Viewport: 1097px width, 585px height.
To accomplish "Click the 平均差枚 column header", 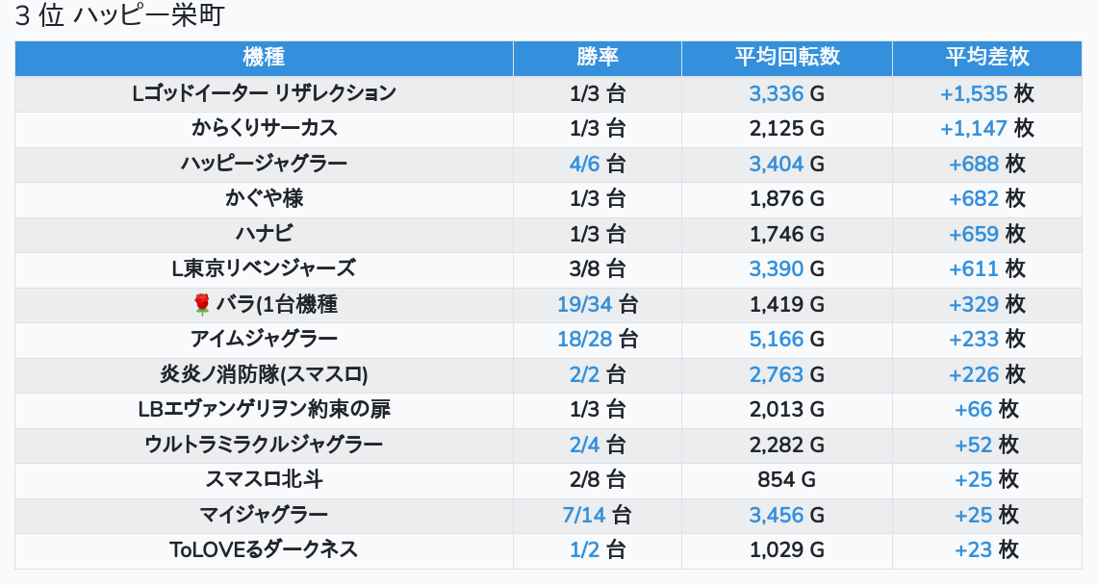I will pos(987,58).
